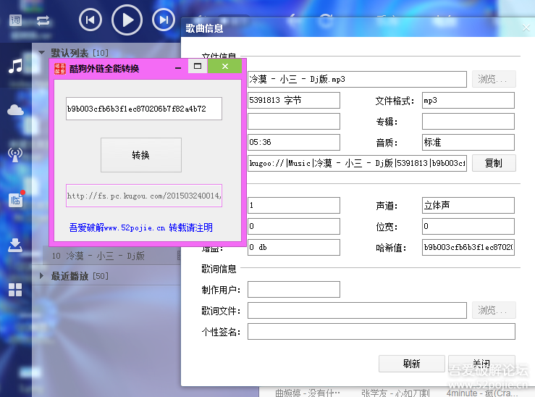
Task: Click the converter app logo icon
Action: coord(59,69)
